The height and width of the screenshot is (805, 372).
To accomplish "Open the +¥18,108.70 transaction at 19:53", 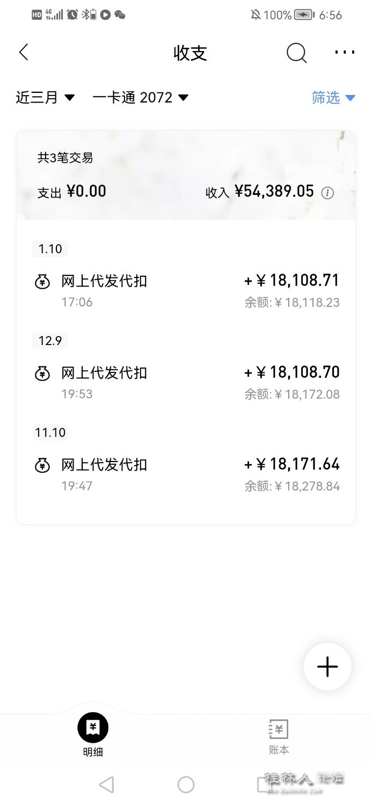I will pyautogui.click(x=186, y=382).
